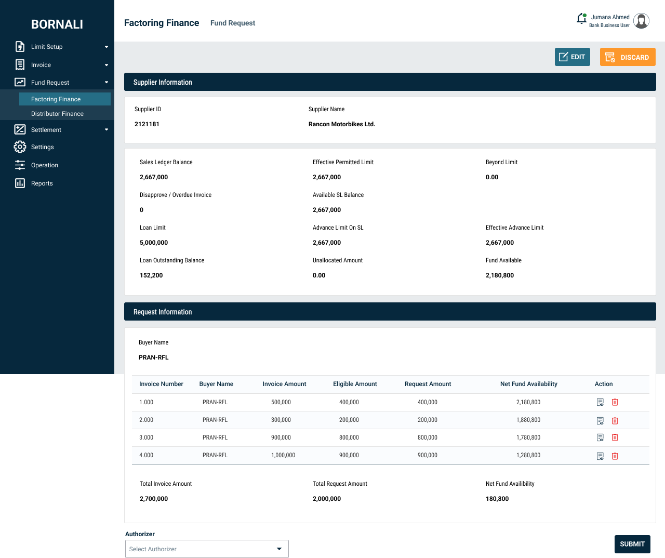The height and width of the screenshot is (558, 665).
Task: Click the BORNALI logo text
Action: (x=57, y=24)
